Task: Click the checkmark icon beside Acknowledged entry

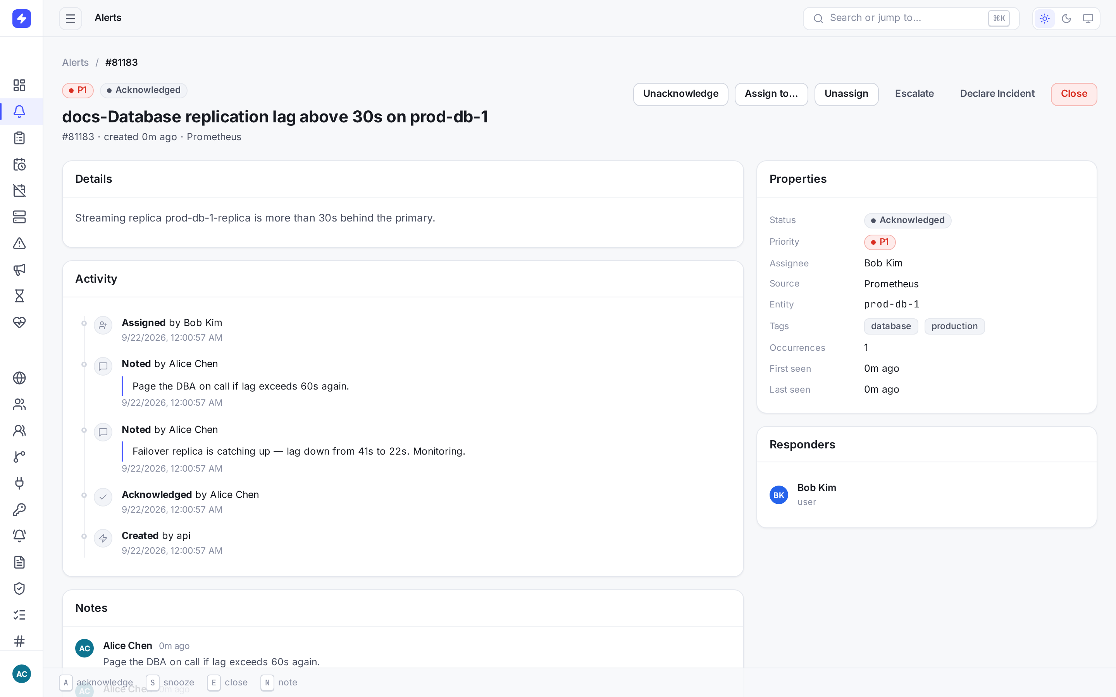Action: pyautogui.click(x=103, y=497)
